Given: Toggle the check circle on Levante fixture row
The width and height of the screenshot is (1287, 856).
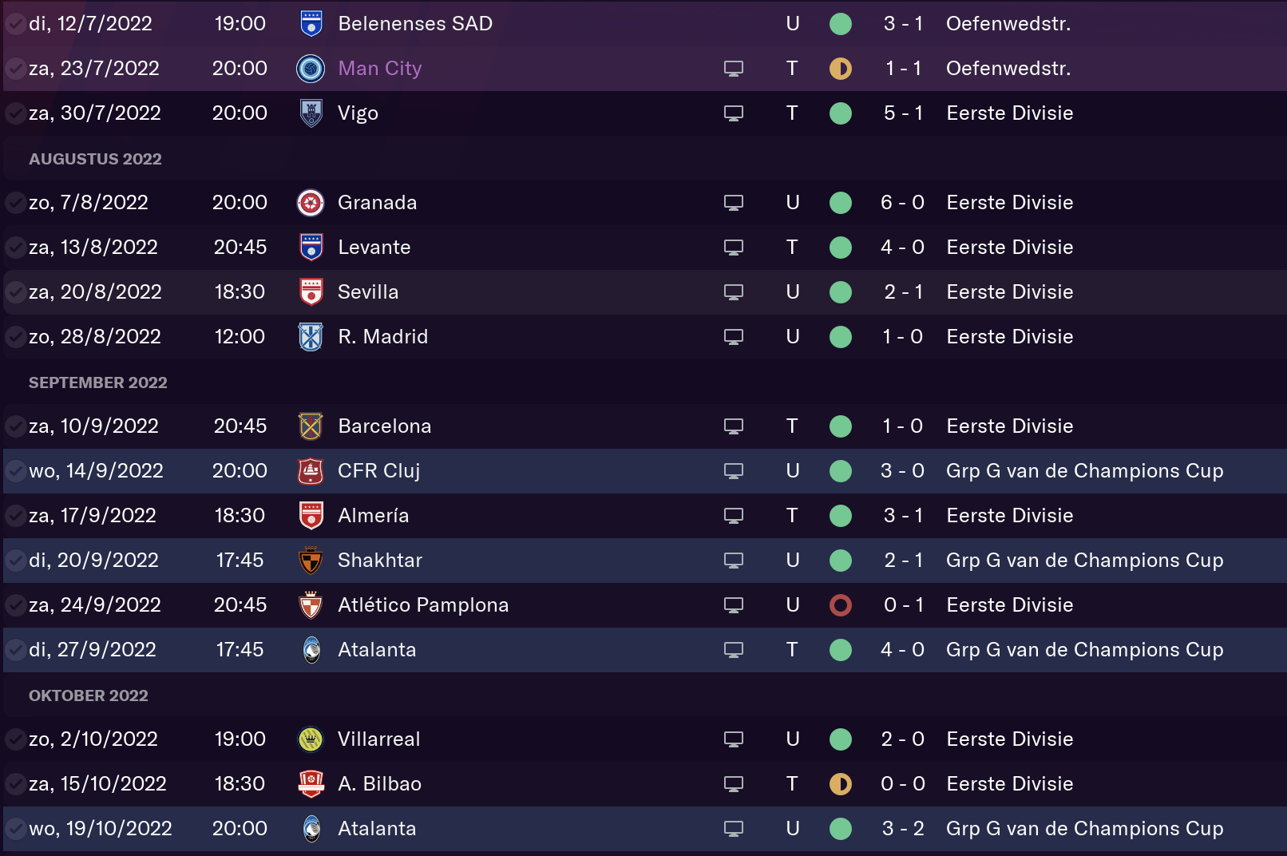Looking at the screenshot, I should pos(14,248).
